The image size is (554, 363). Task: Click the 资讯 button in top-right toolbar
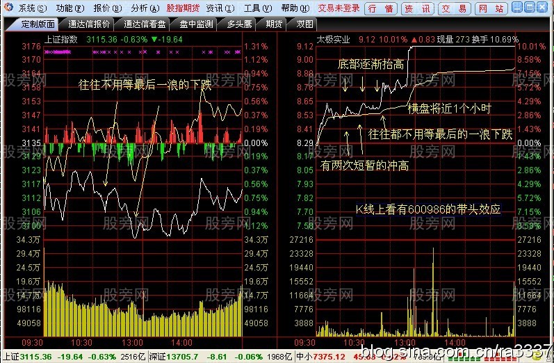pos(417,8)
